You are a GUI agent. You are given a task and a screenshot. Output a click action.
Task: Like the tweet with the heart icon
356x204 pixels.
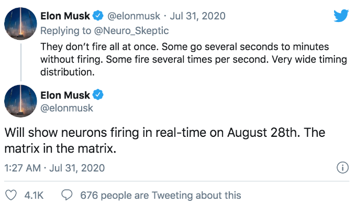point(11,195)
